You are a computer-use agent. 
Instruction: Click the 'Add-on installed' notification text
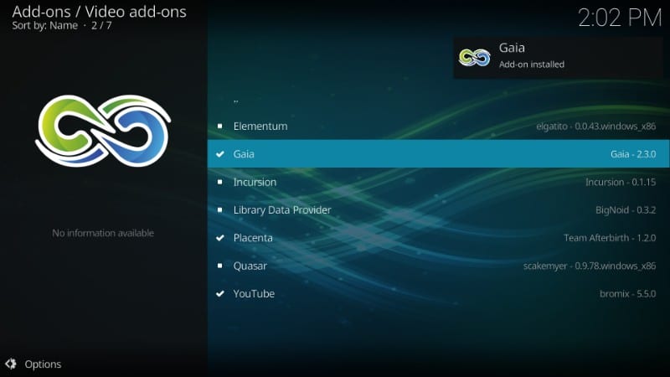(x=532, y=65)
